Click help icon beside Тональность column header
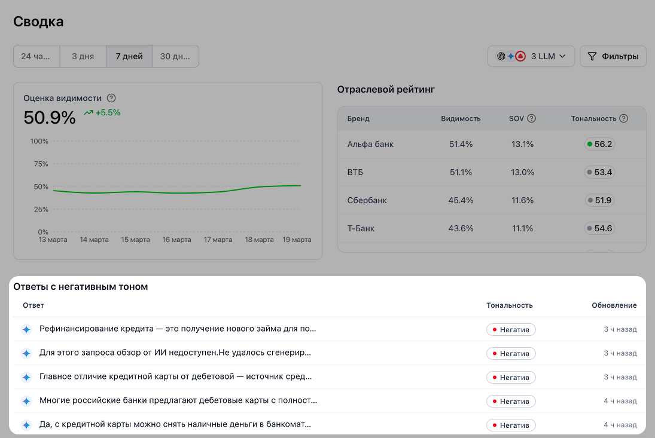 click(624, 118)
